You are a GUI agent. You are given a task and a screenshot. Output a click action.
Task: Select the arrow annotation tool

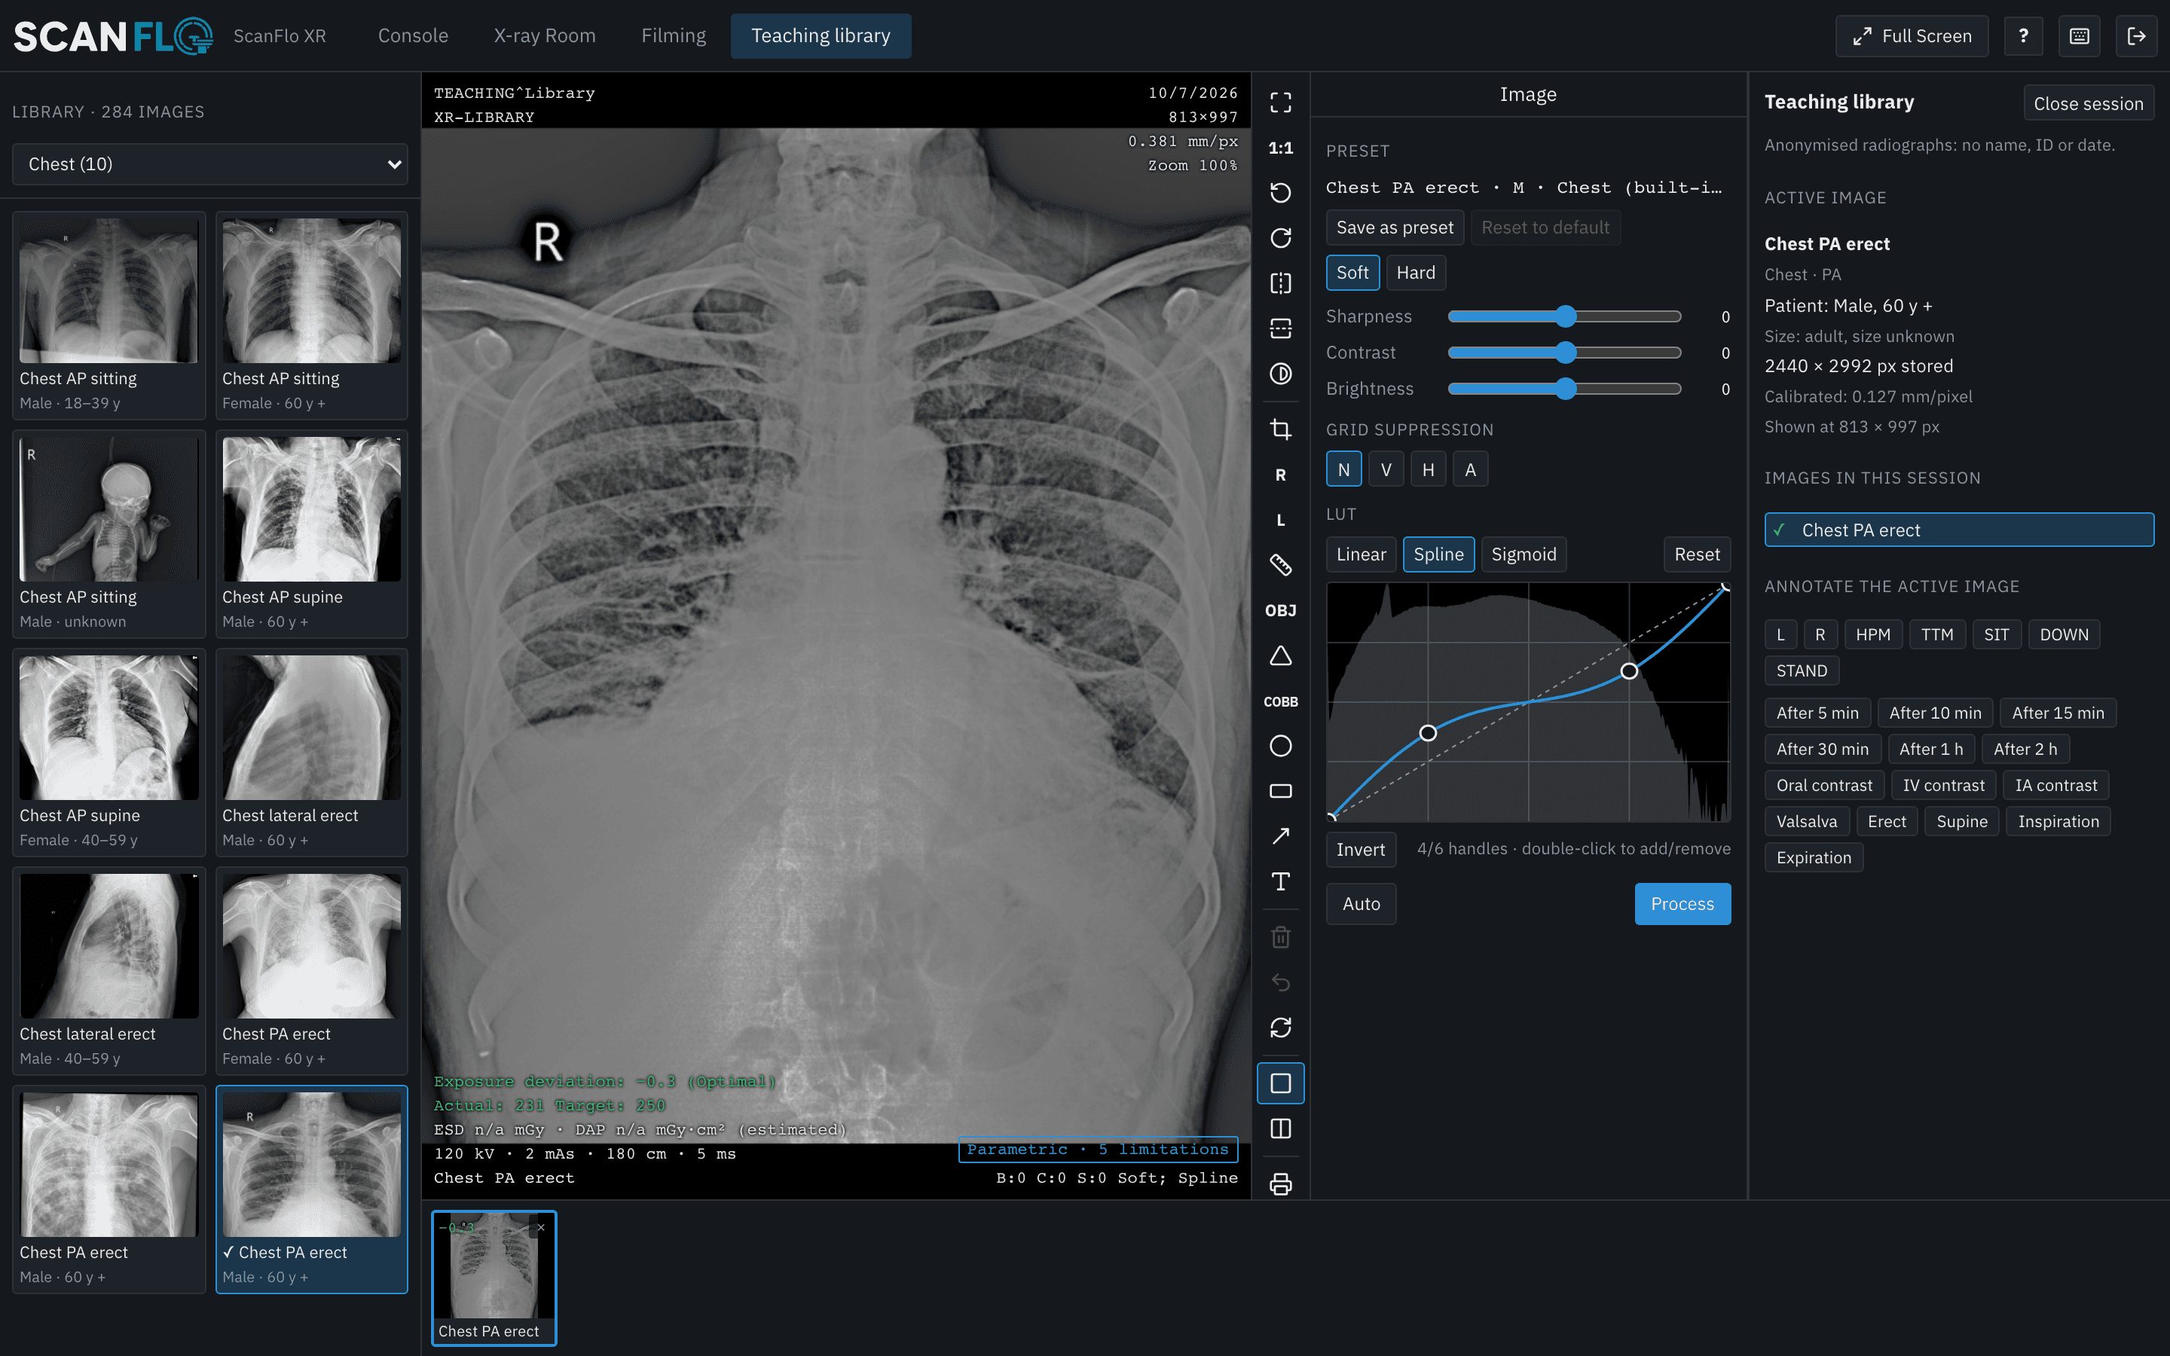[1280, 836]
